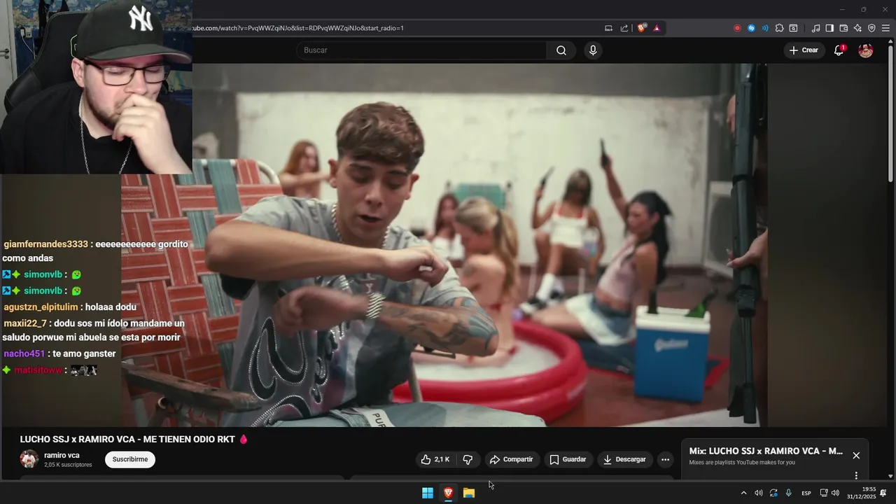The image size is (896, 504).
Task: Open network display tray icon
Action: click(824, 493)
